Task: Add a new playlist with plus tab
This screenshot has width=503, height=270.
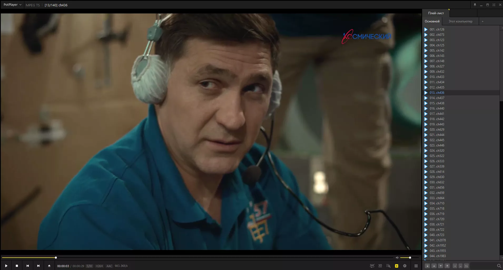Action: tap(482, 21)
